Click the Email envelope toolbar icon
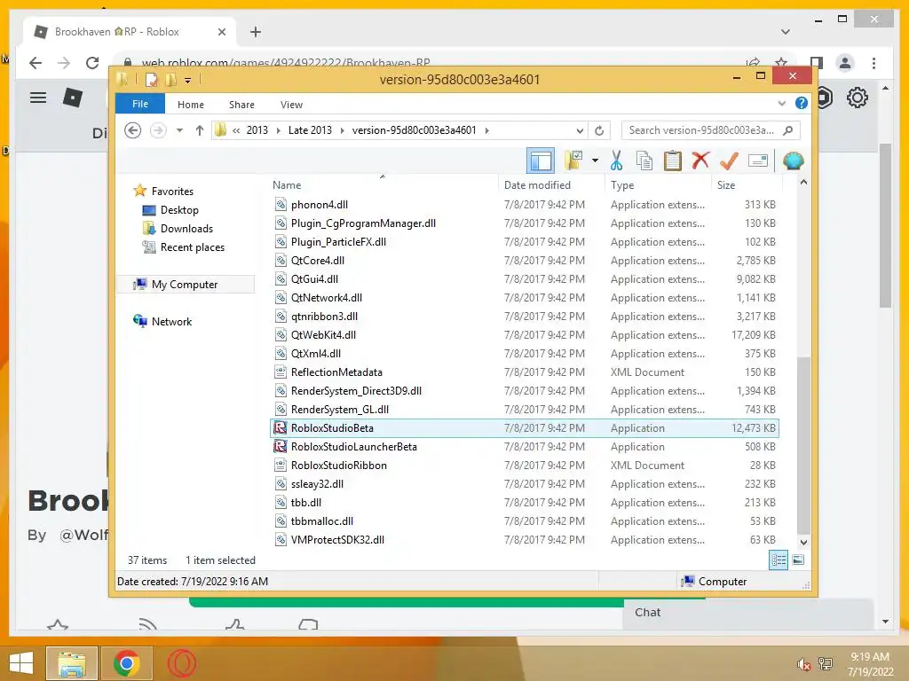The height and width of the screenshot is (681, 909). point(758,160)
